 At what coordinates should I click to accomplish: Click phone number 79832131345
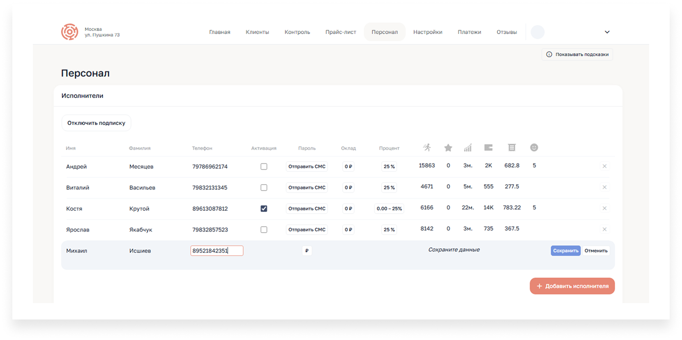pyautogui.click(x=210, y=187)
